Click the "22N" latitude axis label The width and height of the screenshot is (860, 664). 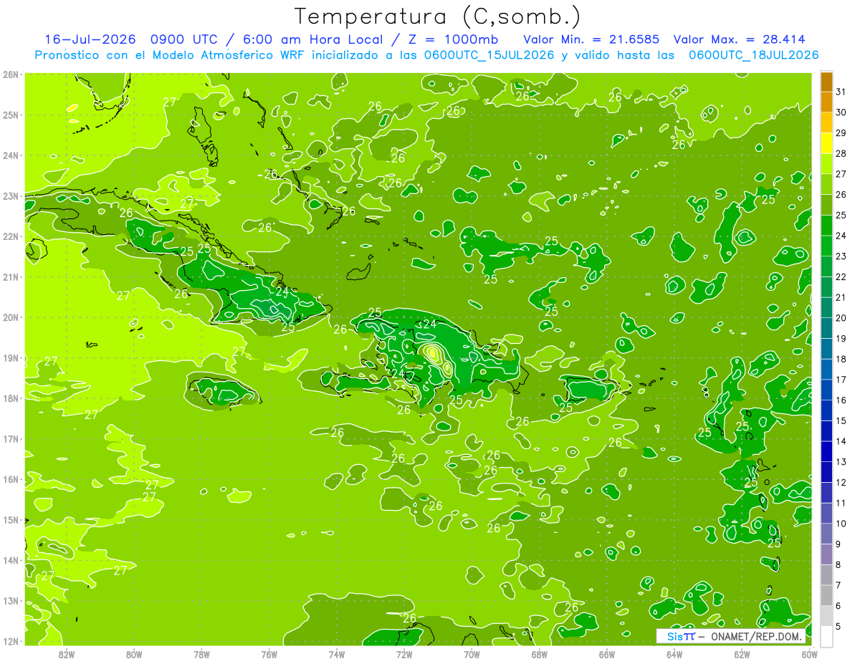click(x=11, y=236)
